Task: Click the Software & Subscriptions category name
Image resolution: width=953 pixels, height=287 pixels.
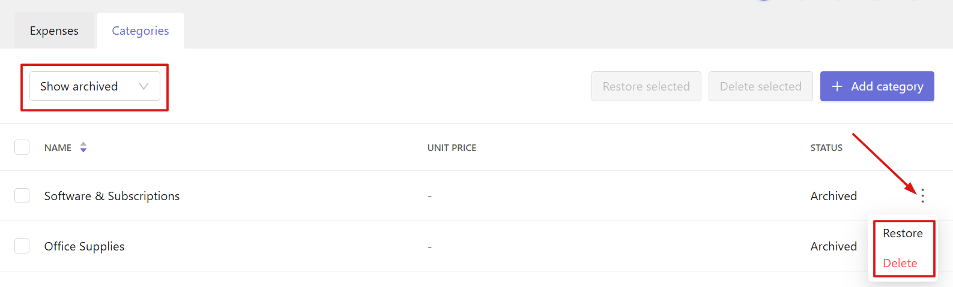Action: point(112,196)
